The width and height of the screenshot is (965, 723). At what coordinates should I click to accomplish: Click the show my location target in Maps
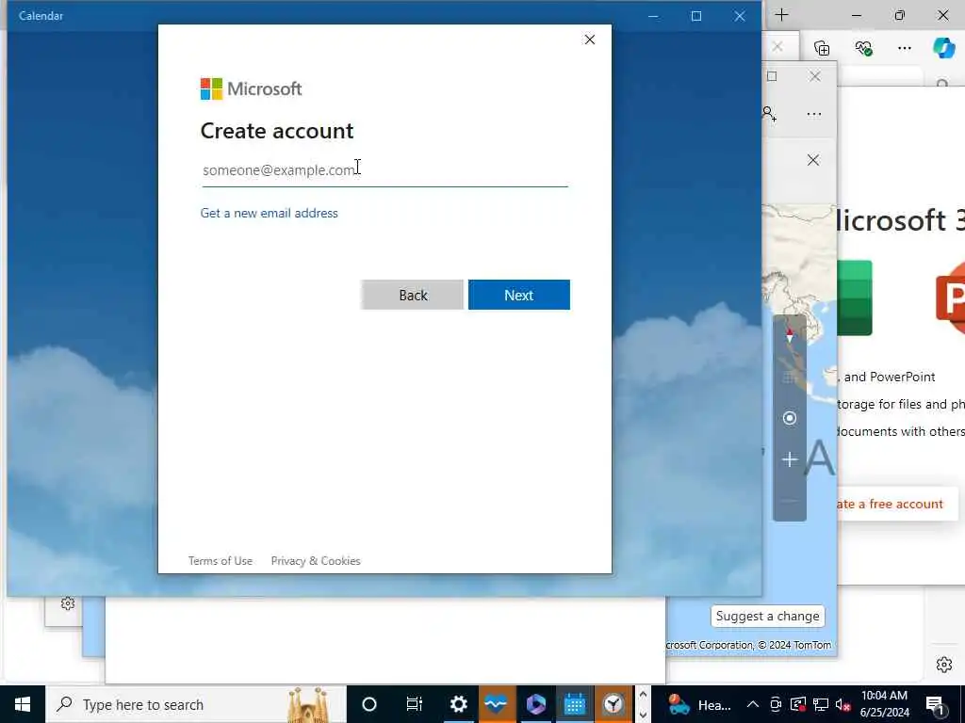(x=790, y=418)
